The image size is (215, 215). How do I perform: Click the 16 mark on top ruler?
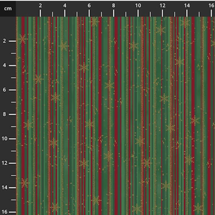pos(211,6)
